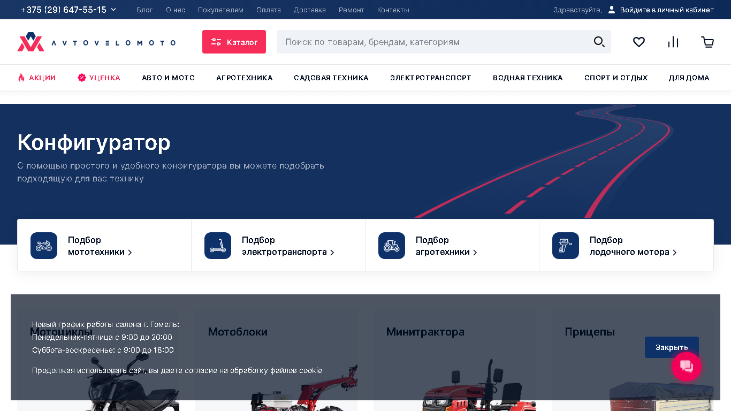Select the Уценка menu item
The width and height of the screenshot is (731, 411).
[x=105, y=78]
